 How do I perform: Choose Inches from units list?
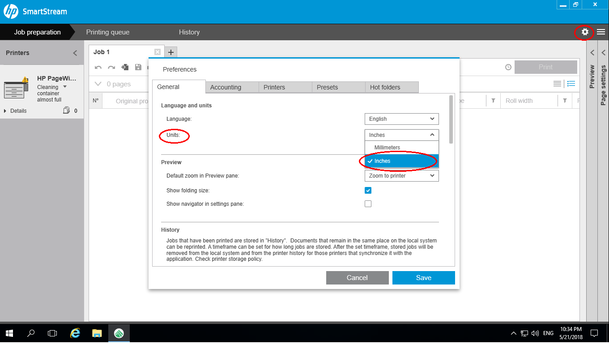pyautogui.click(x=402, y=161)
